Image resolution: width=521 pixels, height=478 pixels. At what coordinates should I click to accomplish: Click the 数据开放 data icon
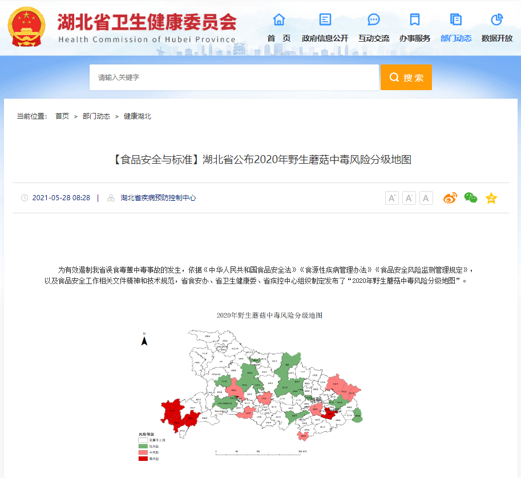pyautogui.click(x=496, y=19)
